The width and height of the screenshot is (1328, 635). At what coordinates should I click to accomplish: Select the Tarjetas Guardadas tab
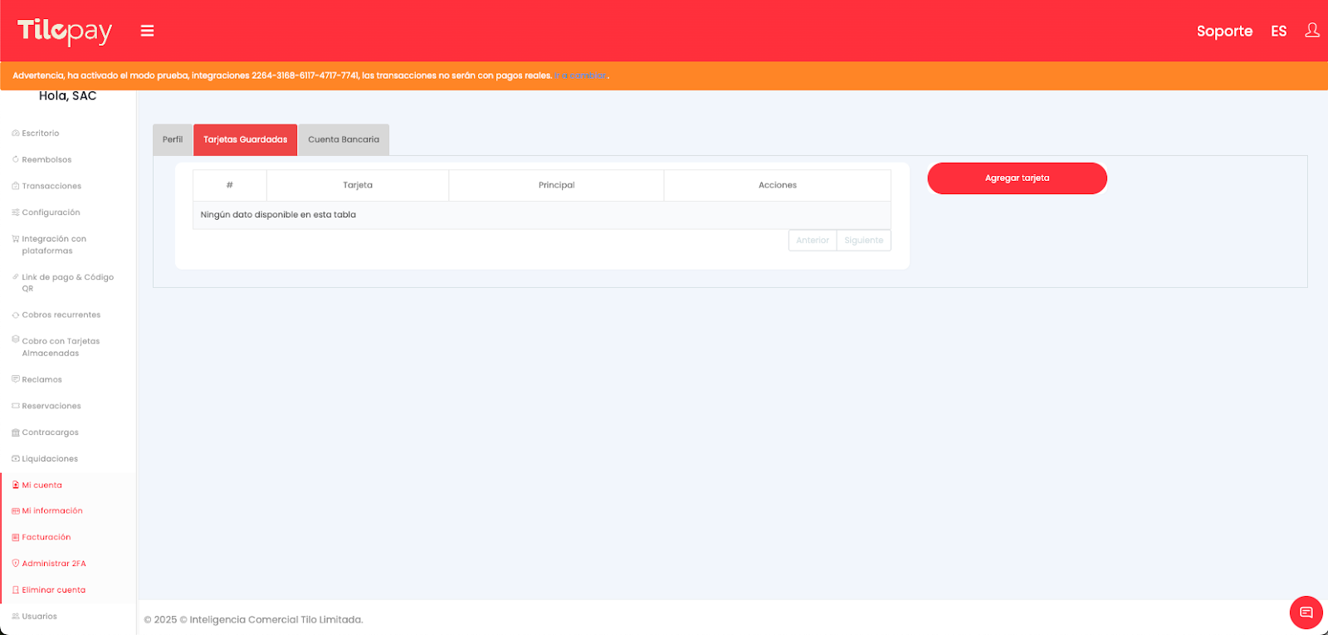[x=245, y=139]
